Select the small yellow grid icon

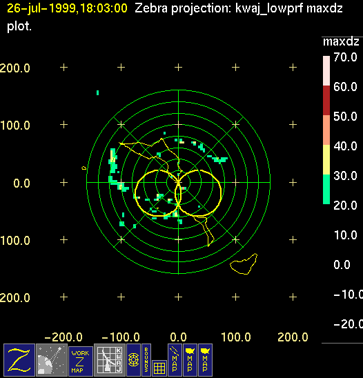[159, 368]
